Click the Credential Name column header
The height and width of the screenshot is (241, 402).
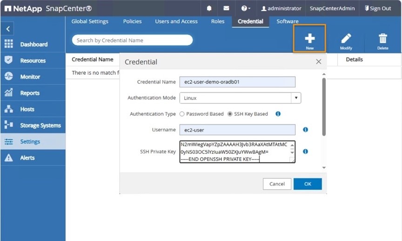pyautogui.click(x=93, y=59)
